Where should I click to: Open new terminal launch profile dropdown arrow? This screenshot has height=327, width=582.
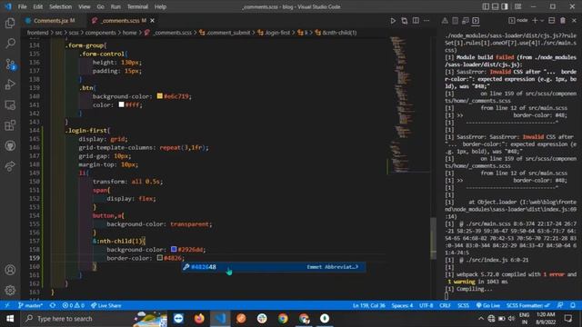click(542, 21)
